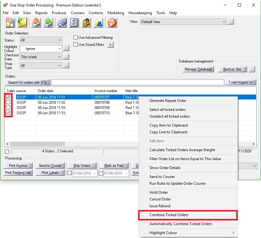Choose Generate Repeat Order
The width and height of the screenshot is (261, 238).
point(188,101)
